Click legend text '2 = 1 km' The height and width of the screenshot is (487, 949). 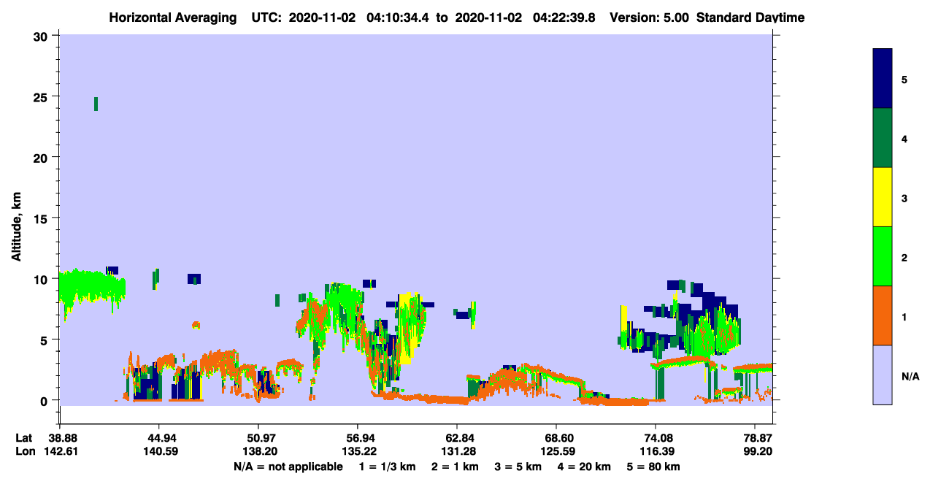(x=455, y=466)
